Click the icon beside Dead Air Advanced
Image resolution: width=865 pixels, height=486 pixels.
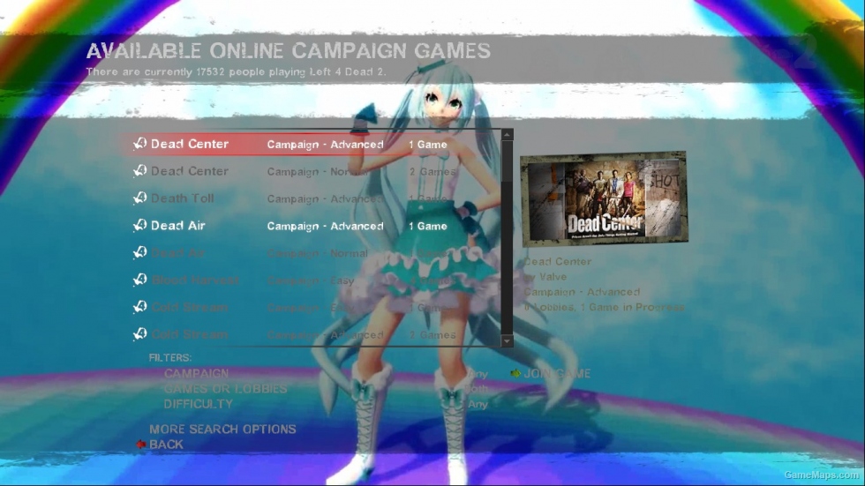pyautogui.click(x=139, y=226)
